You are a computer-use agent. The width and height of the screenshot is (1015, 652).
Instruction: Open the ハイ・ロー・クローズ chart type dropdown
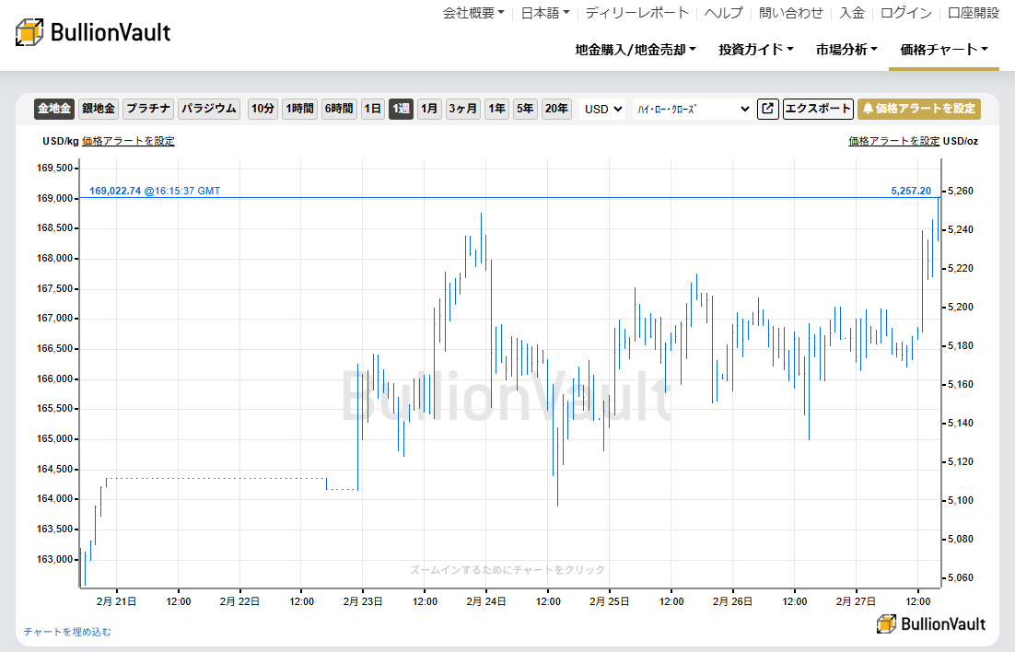pos(691,108)
